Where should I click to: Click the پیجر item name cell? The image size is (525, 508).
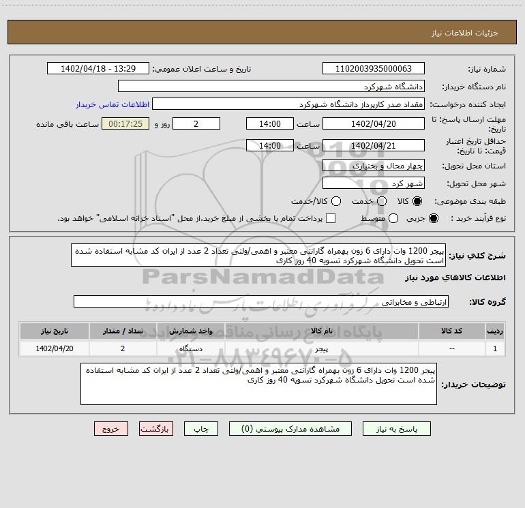click(x=321, y=348)
